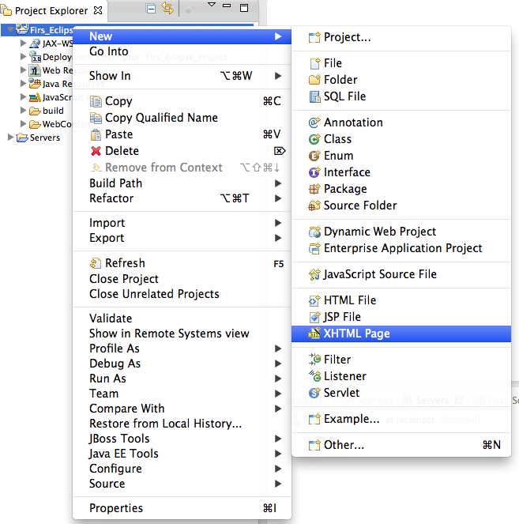This screenshot has width=519, height=524.
Task: Click the JSP File icon
Action: click(x=314, y=317)
